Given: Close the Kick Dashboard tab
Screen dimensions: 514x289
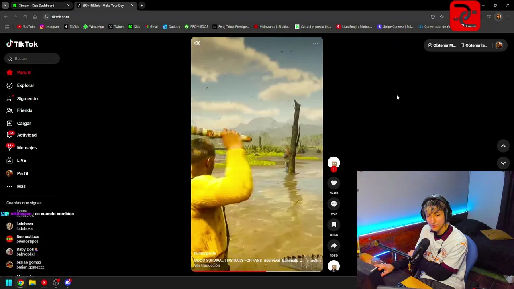Looking at the screenshot, I should (x=68, y=6).
